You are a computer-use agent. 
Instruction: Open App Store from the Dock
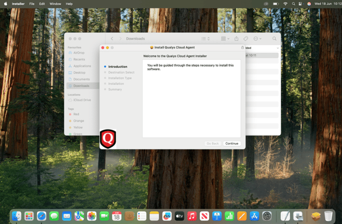click(254, 216)
